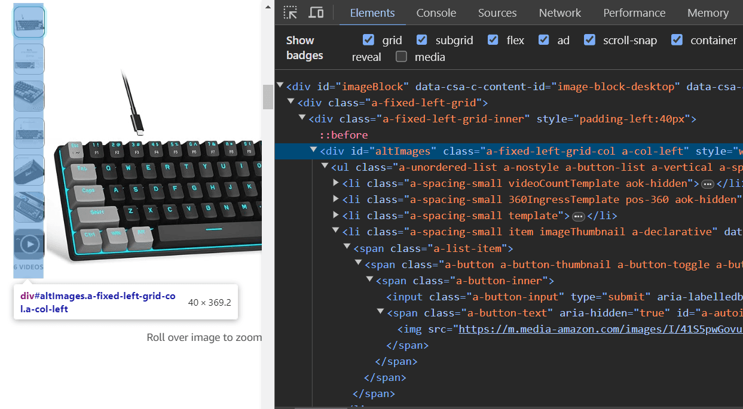
Task: Enable the media badge checkbox
Action: pos(401,56)
